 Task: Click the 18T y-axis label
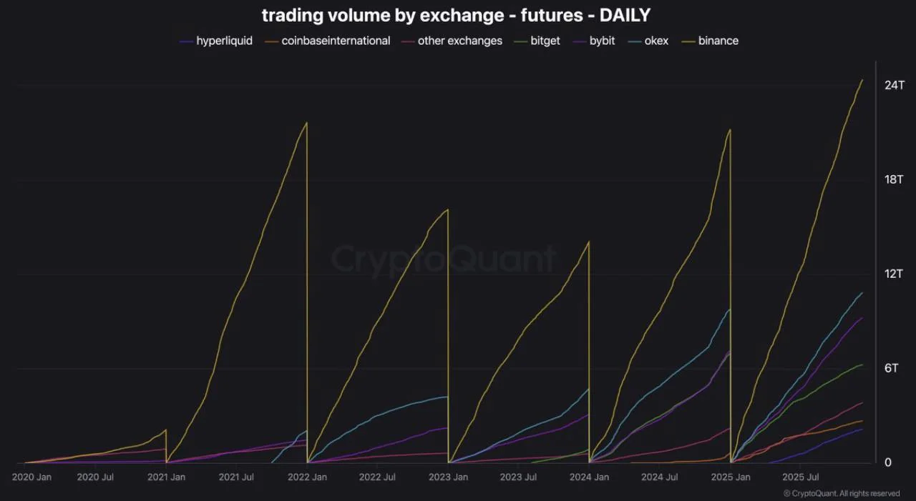click(894, 179)
